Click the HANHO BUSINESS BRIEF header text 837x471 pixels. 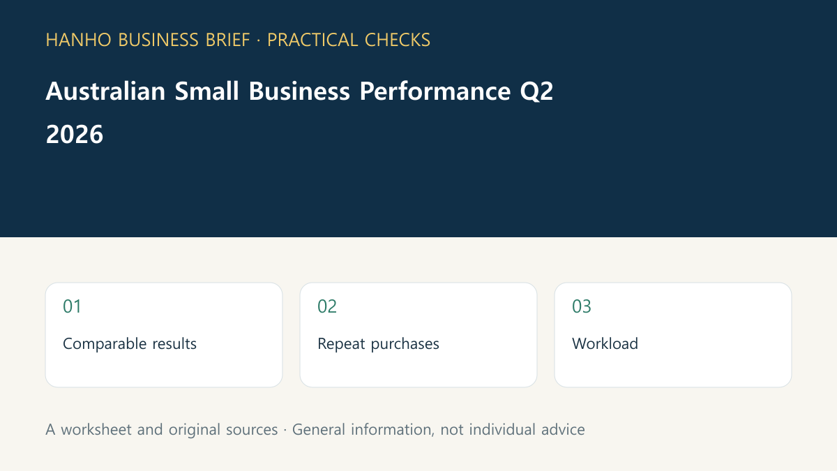tap(147, 40)
